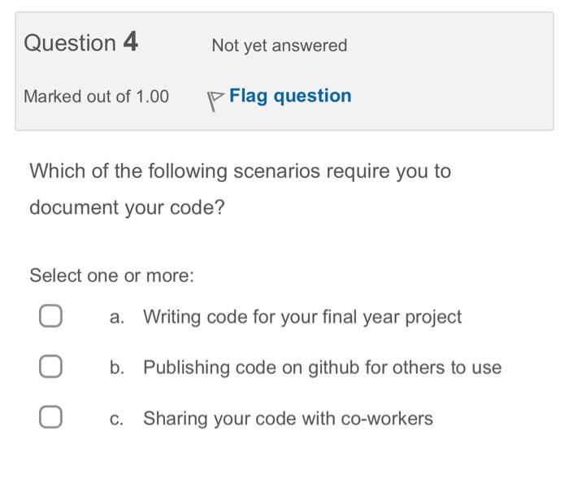The width and height of the screenshot is (569, 483).
Task: Click the Select one or more prompt
Action: [112, 276]
